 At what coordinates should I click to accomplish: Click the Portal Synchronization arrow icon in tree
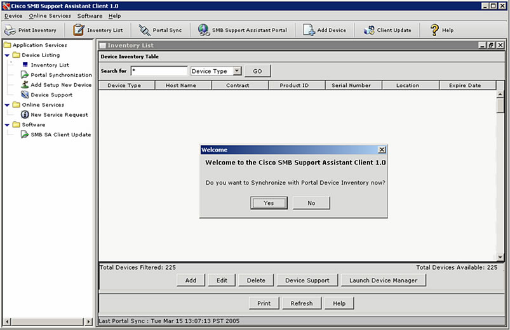click(25, 75)
